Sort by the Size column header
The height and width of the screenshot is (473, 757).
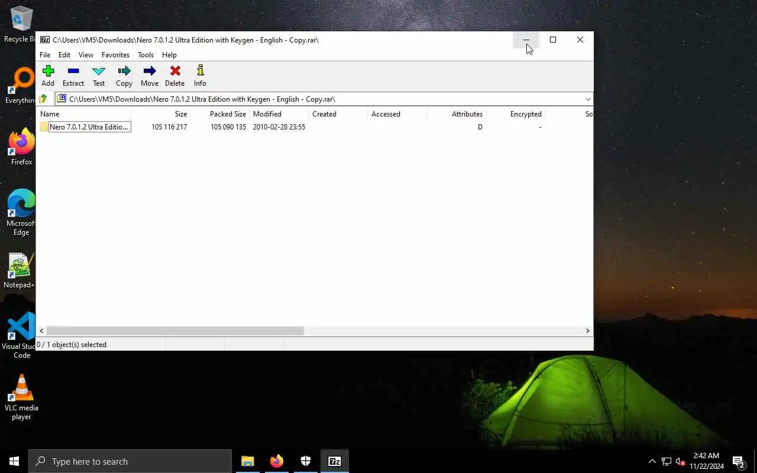(x=161, y=114)
